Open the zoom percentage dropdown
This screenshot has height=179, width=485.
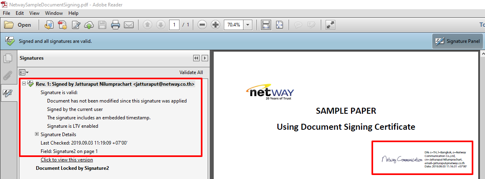click(248, 25)
